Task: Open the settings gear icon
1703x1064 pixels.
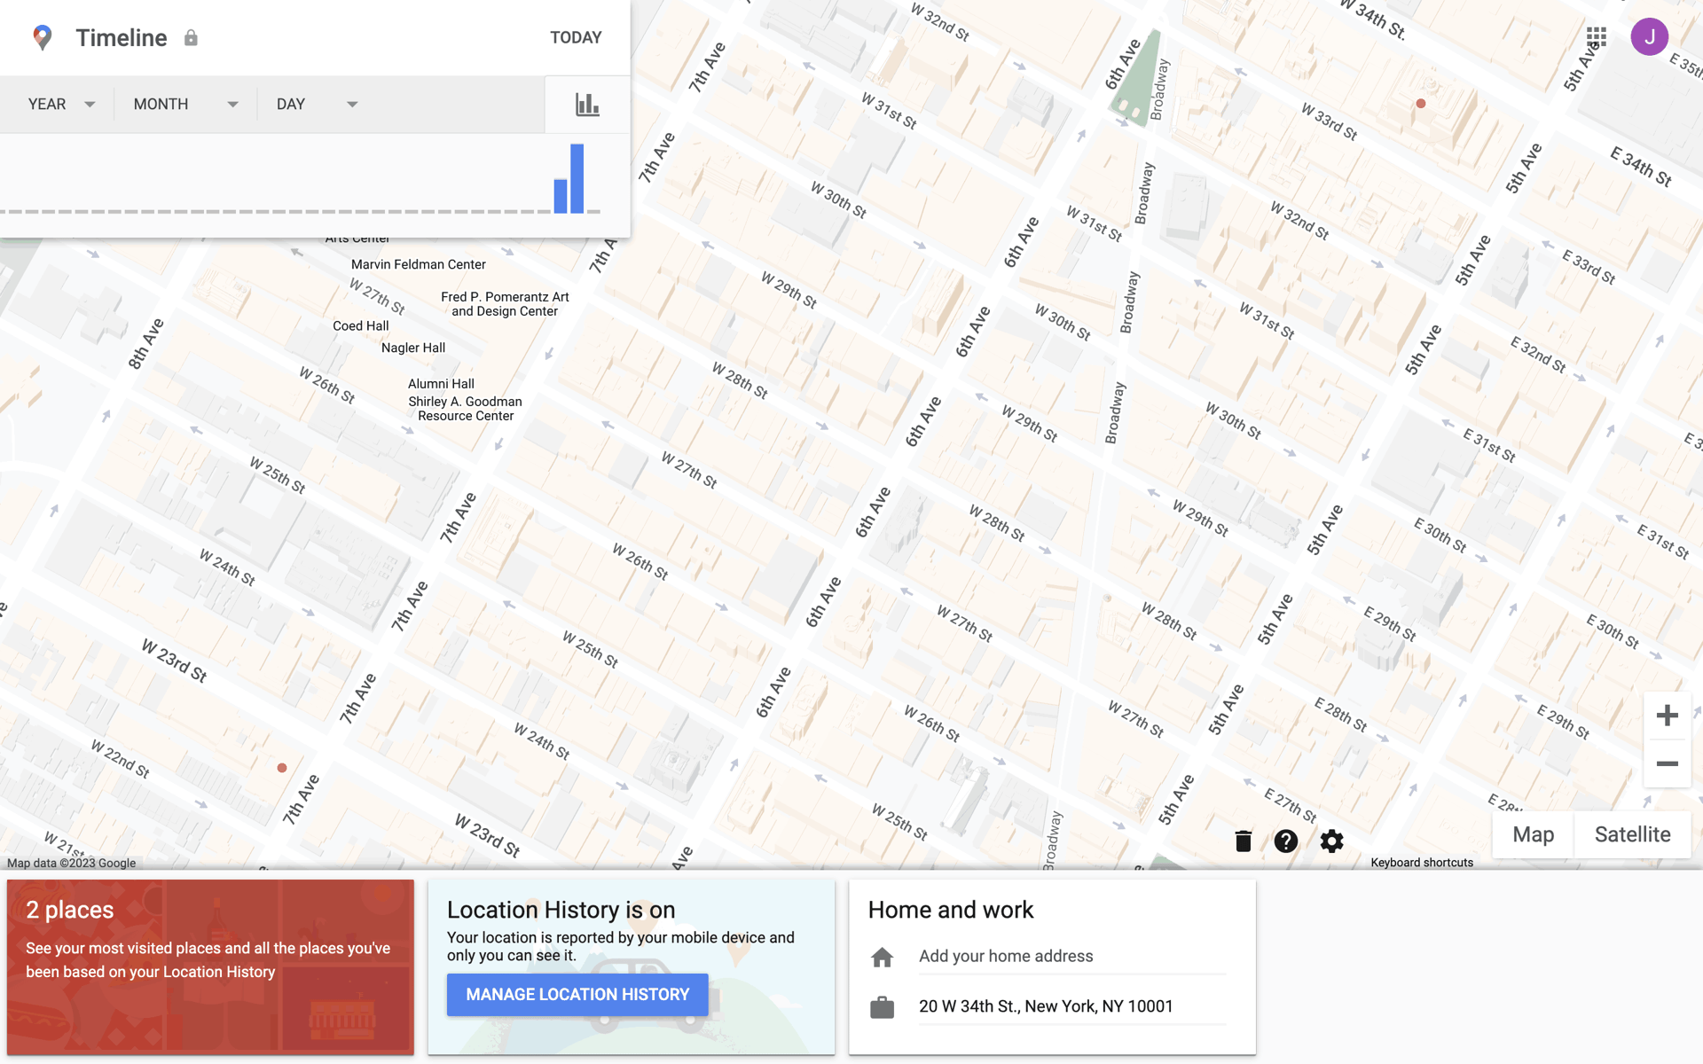Action: tap(1331, 841)
